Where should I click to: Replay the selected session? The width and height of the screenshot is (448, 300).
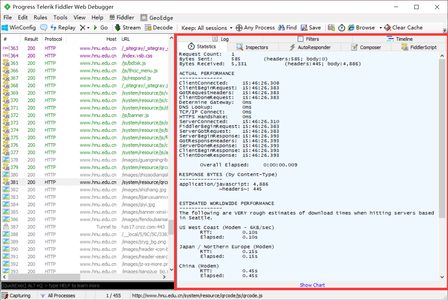63,28
